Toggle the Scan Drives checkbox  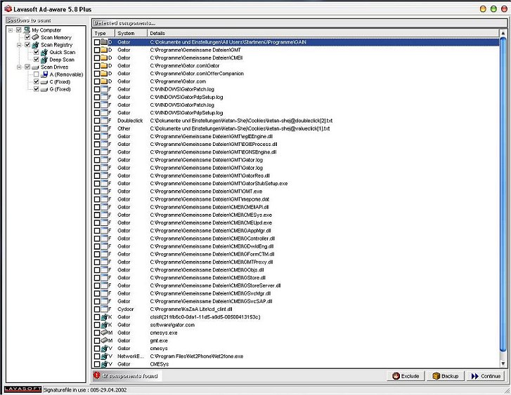[27, 67]
